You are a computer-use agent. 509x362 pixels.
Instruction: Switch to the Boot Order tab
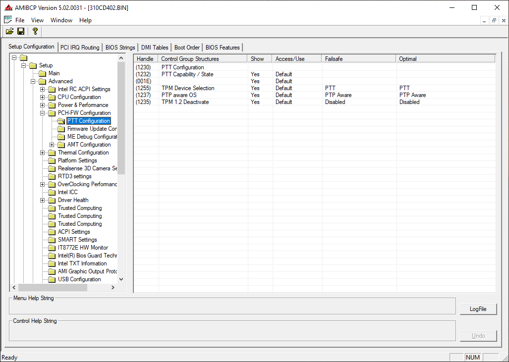187,48
